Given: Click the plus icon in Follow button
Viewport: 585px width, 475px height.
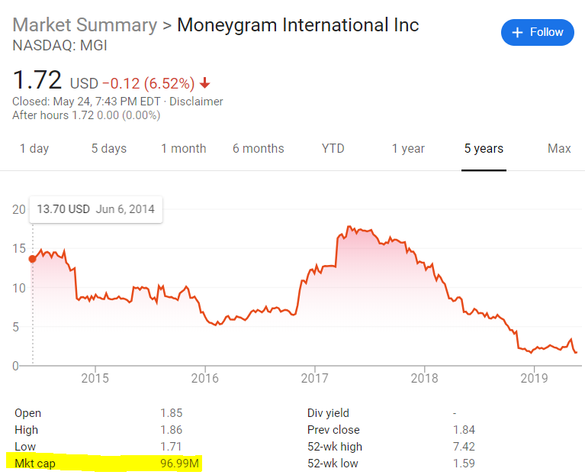Looking at the screenshot, I should click(x=518, y=32).
